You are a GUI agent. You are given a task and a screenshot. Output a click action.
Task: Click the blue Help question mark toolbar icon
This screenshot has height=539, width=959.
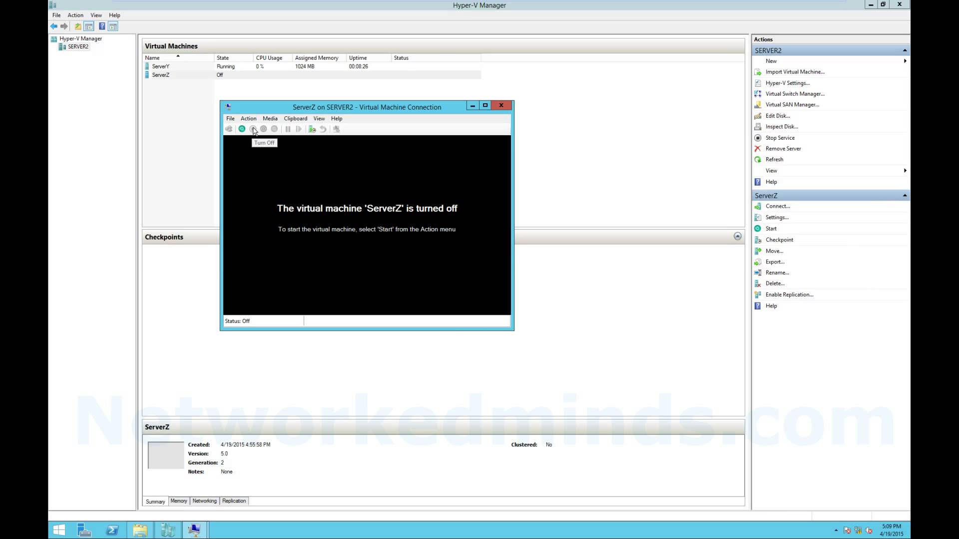pos(102,26)
